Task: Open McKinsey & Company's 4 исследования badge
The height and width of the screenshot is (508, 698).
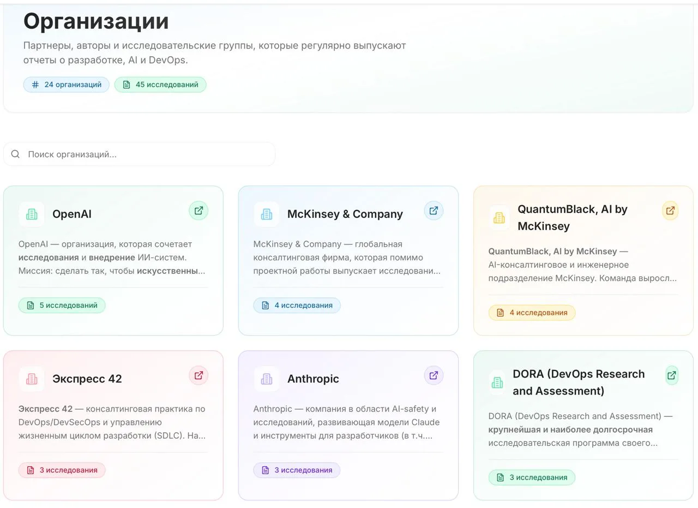Action: point(297,306)
